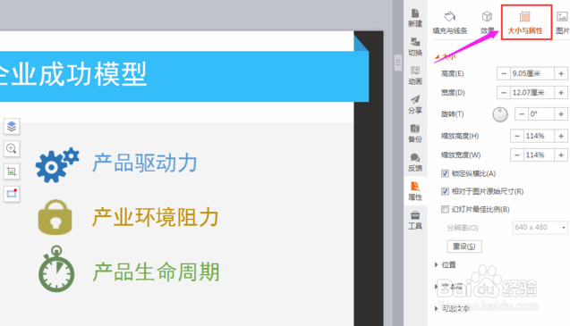Open the 备份 backup panel
Screen dimensions: 570x326
click(x=415, y=134)
